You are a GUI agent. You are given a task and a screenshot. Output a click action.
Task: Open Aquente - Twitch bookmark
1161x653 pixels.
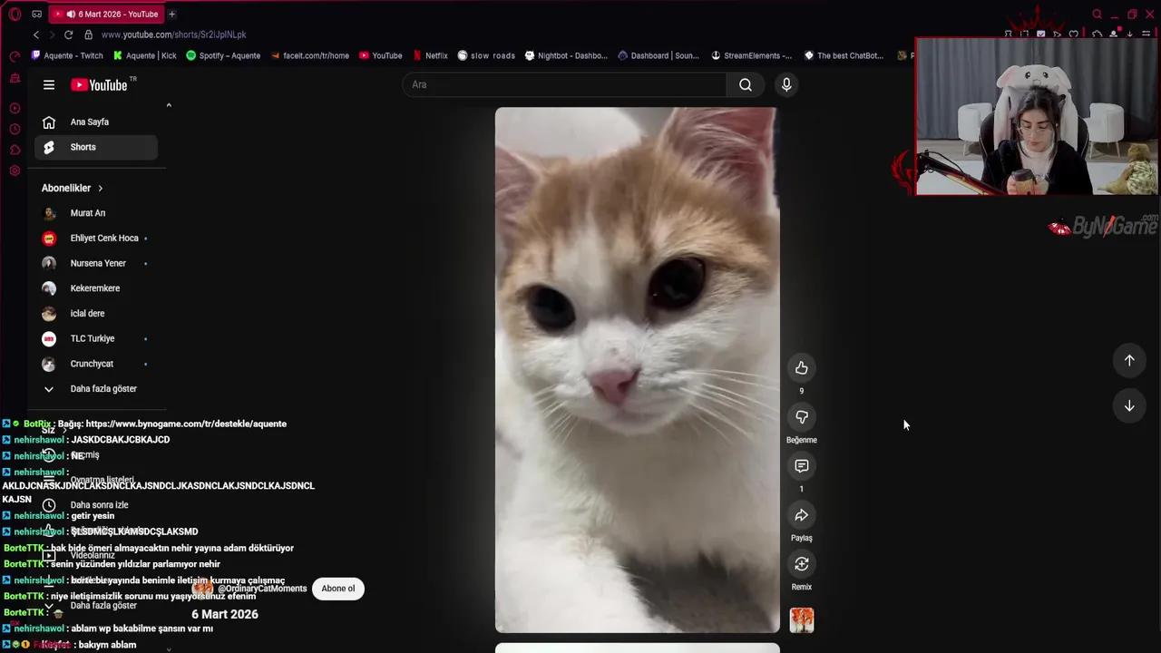[x=67, y=55]
